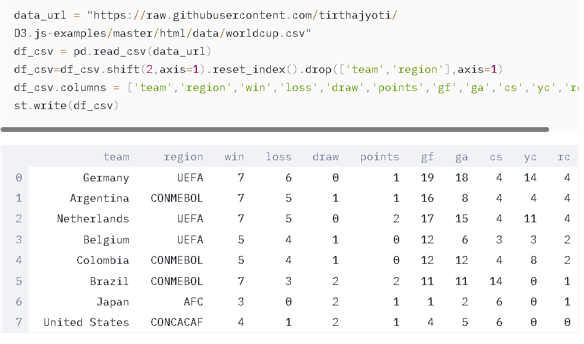
Task: Click the 'draw' column header
Action: (325, 157)
